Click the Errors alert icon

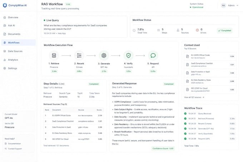click(197, 30)
